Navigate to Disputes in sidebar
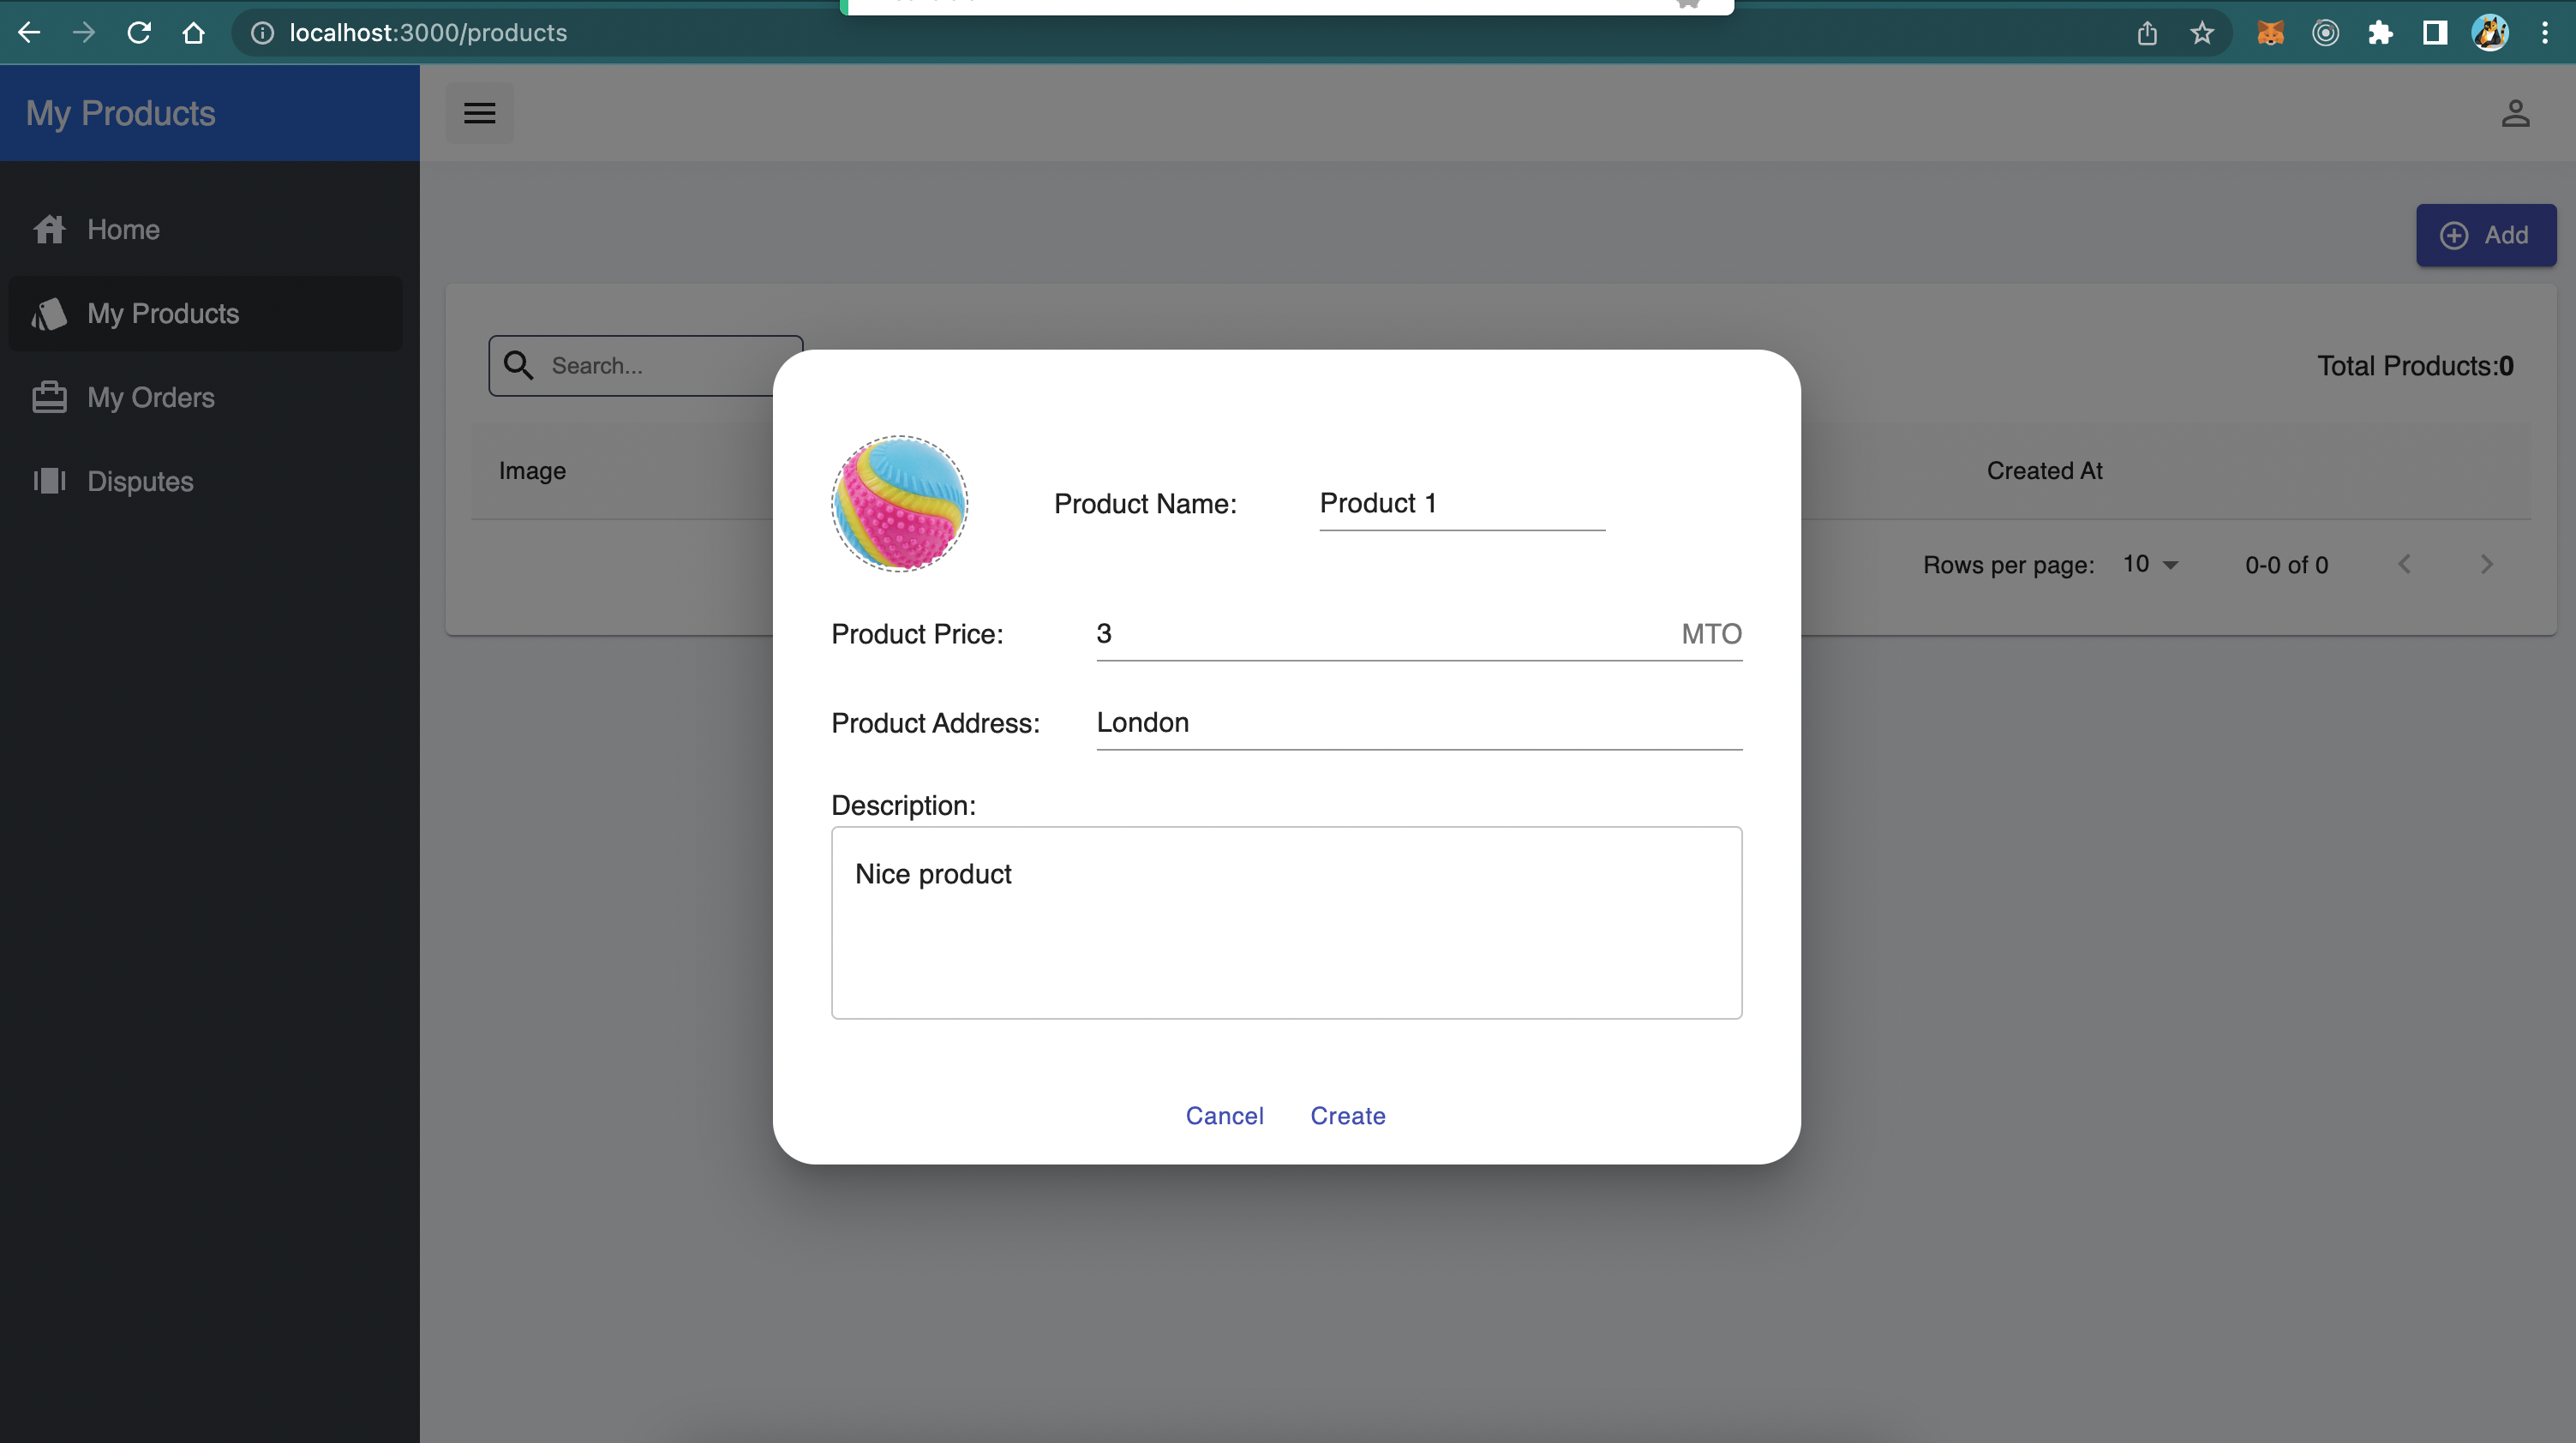The image size is (2576, 1443). coord(140,482)
